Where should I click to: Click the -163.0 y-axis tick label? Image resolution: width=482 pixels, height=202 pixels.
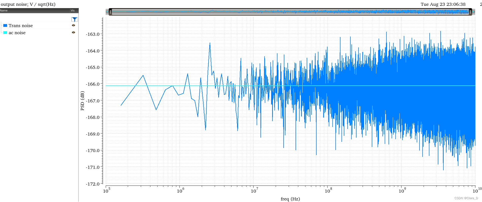pos(92,34)
